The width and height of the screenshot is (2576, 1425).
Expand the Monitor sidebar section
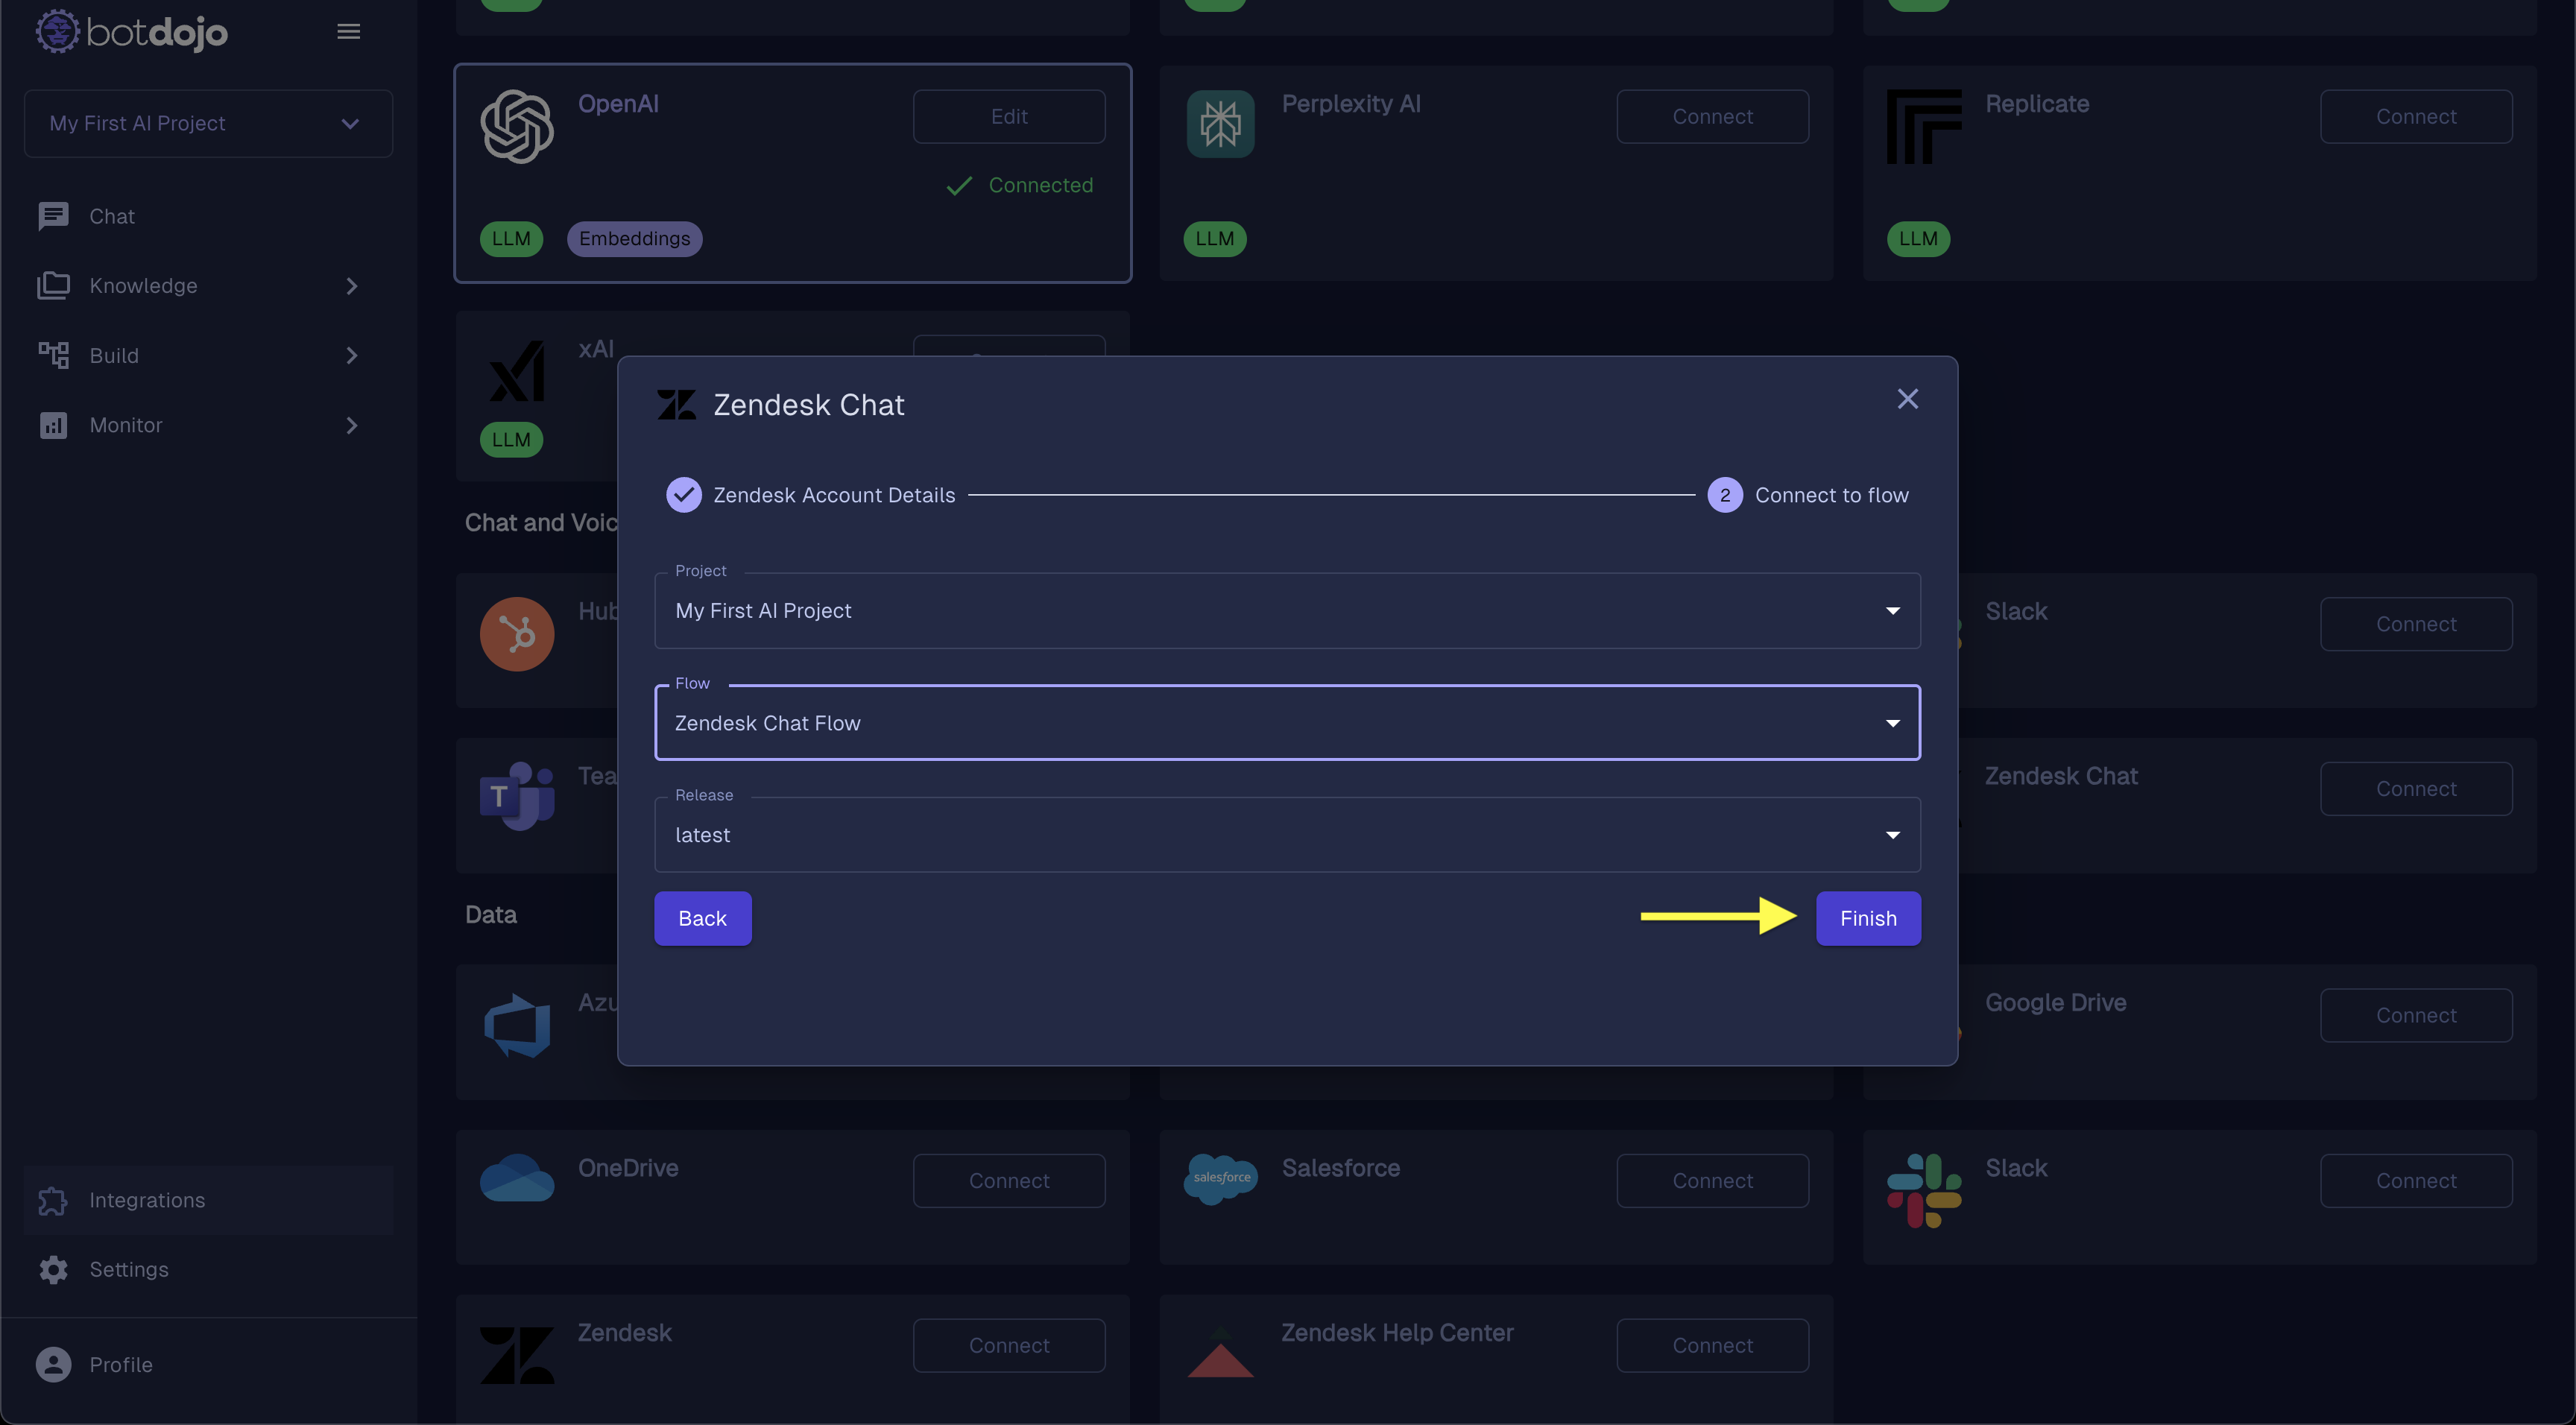(208, 425)
